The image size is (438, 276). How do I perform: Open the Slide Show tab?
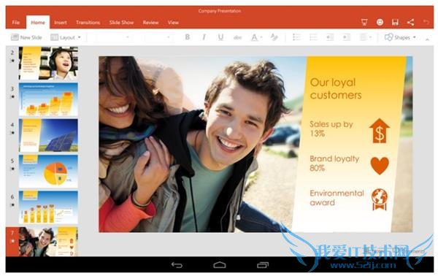121,23
